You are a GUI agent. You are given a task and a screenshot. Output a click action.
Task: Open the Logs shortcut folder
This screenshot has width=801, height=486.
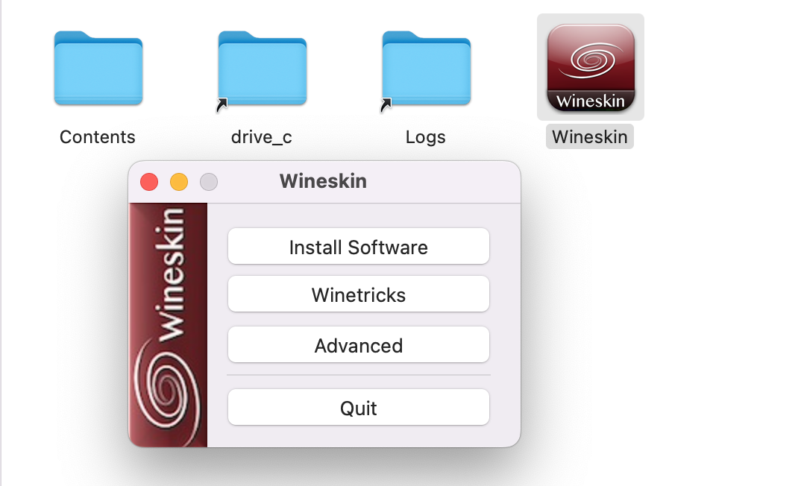pos(426,67)
